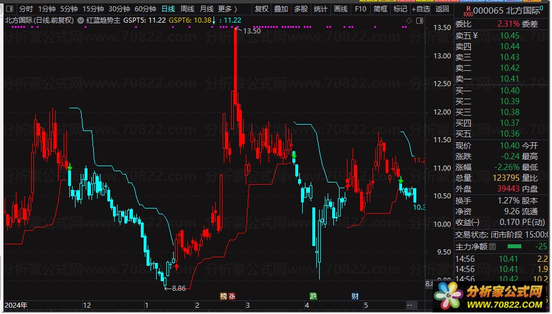Select the 卖一 price 10.41
The image size is (552, 314).
pyautogui.click(x=509, y=79)
